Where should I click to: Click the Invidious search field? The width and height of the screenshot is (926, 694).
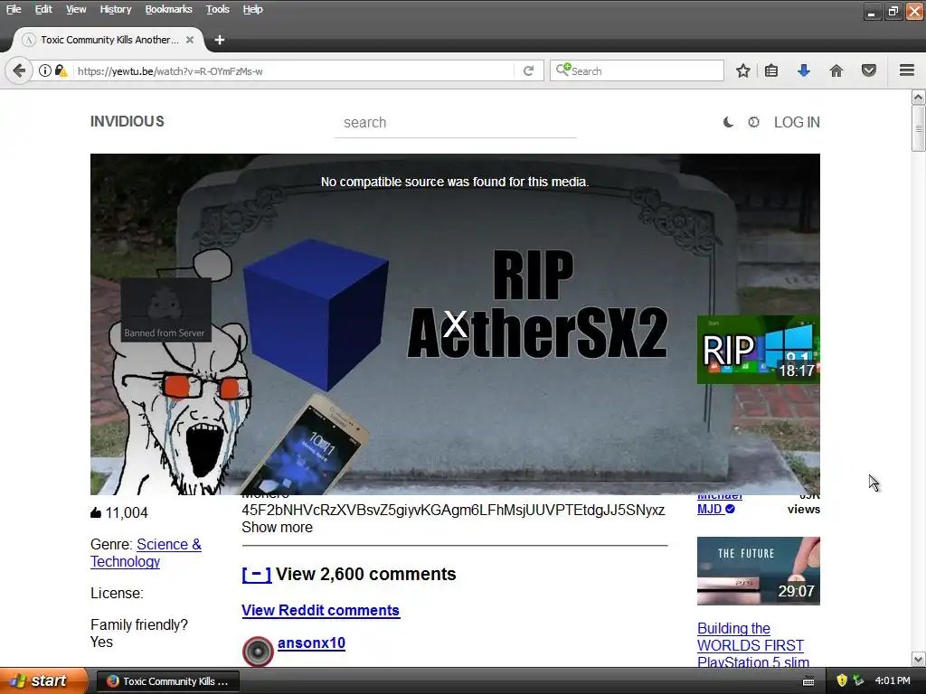[456, 123]
